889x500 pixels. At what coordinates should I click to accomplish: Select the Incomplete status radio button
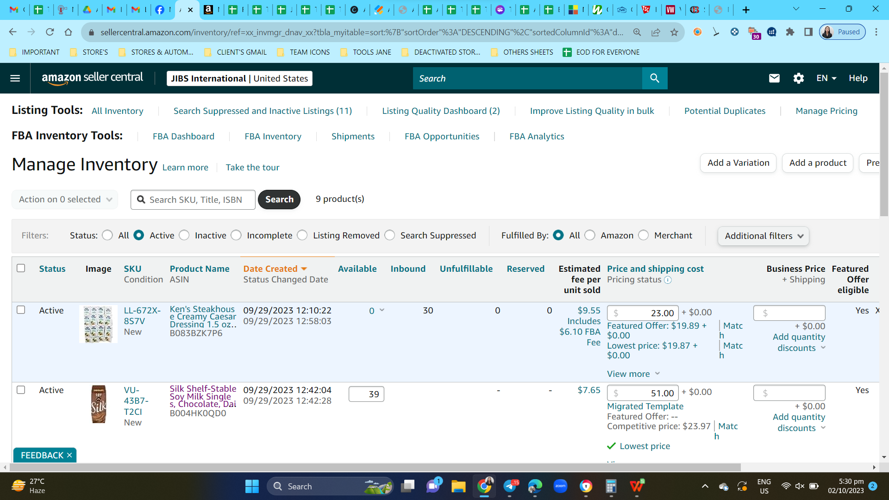point(236,235)
